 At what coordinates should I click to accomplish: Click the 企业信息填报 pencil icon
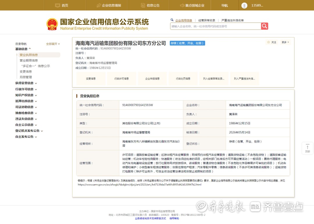pos(99,6)
